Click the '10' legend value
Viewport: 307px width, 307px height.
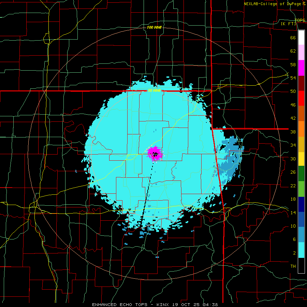point(293,226)
